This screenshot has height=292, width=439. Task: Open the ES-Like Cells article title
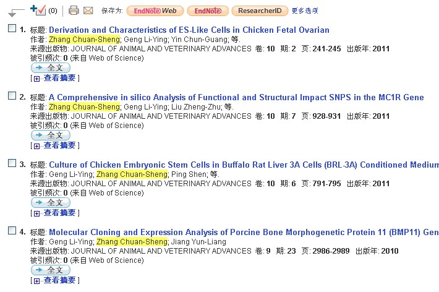coord(189,30)
